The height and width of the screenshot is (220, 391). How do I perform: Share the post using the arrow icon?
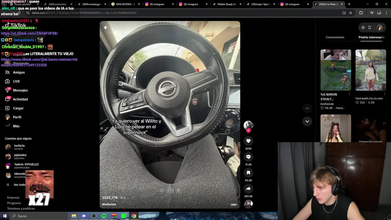coord(248,189)
